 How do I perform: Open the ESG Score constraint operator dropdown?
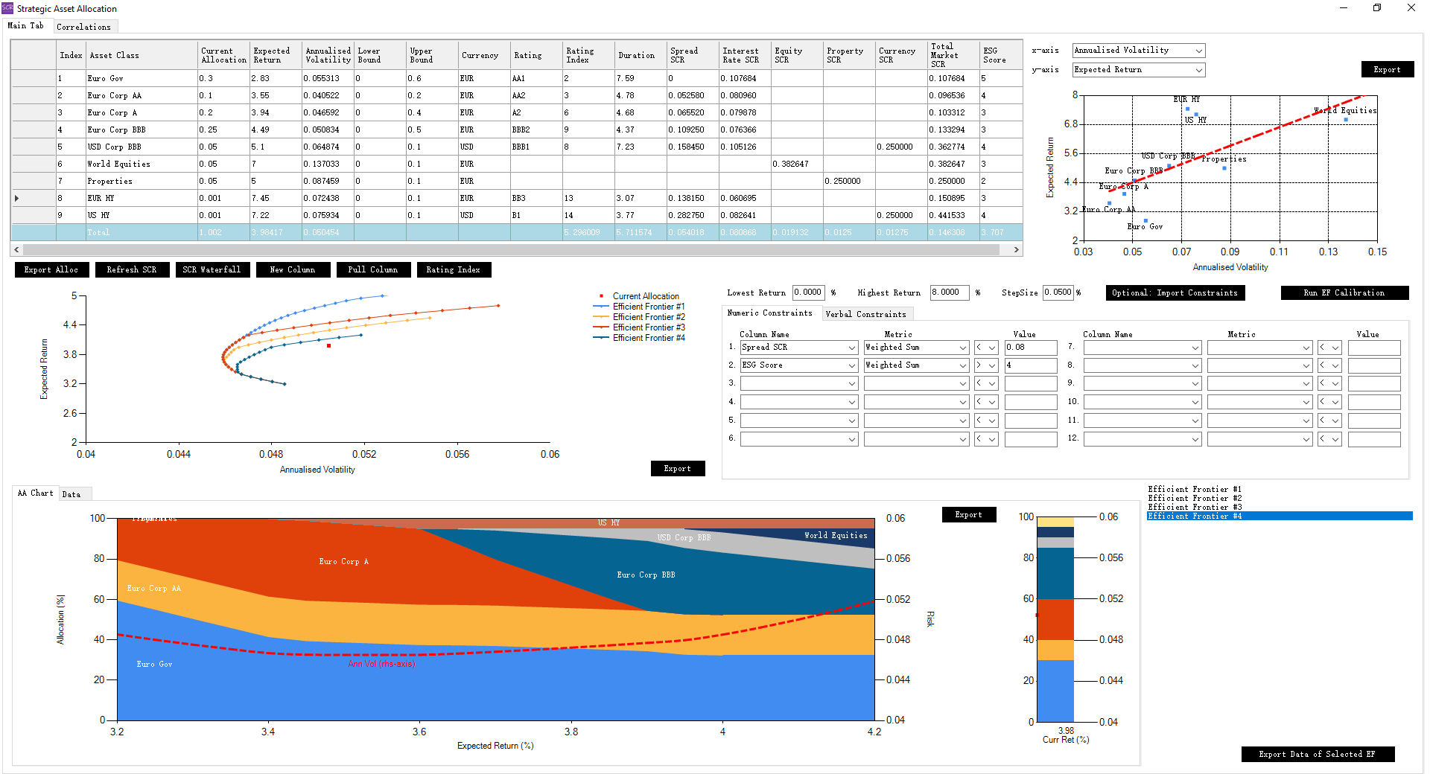coord(991,365)
